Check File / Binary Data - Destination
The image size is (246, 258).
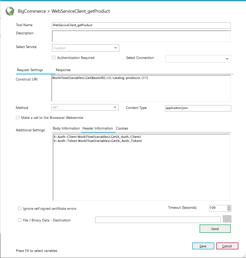20,220
